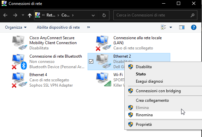This screenshot has height=137, width=202.
Task: Select the Ethernet 2 adapter icon
Action: click(103, 61)
